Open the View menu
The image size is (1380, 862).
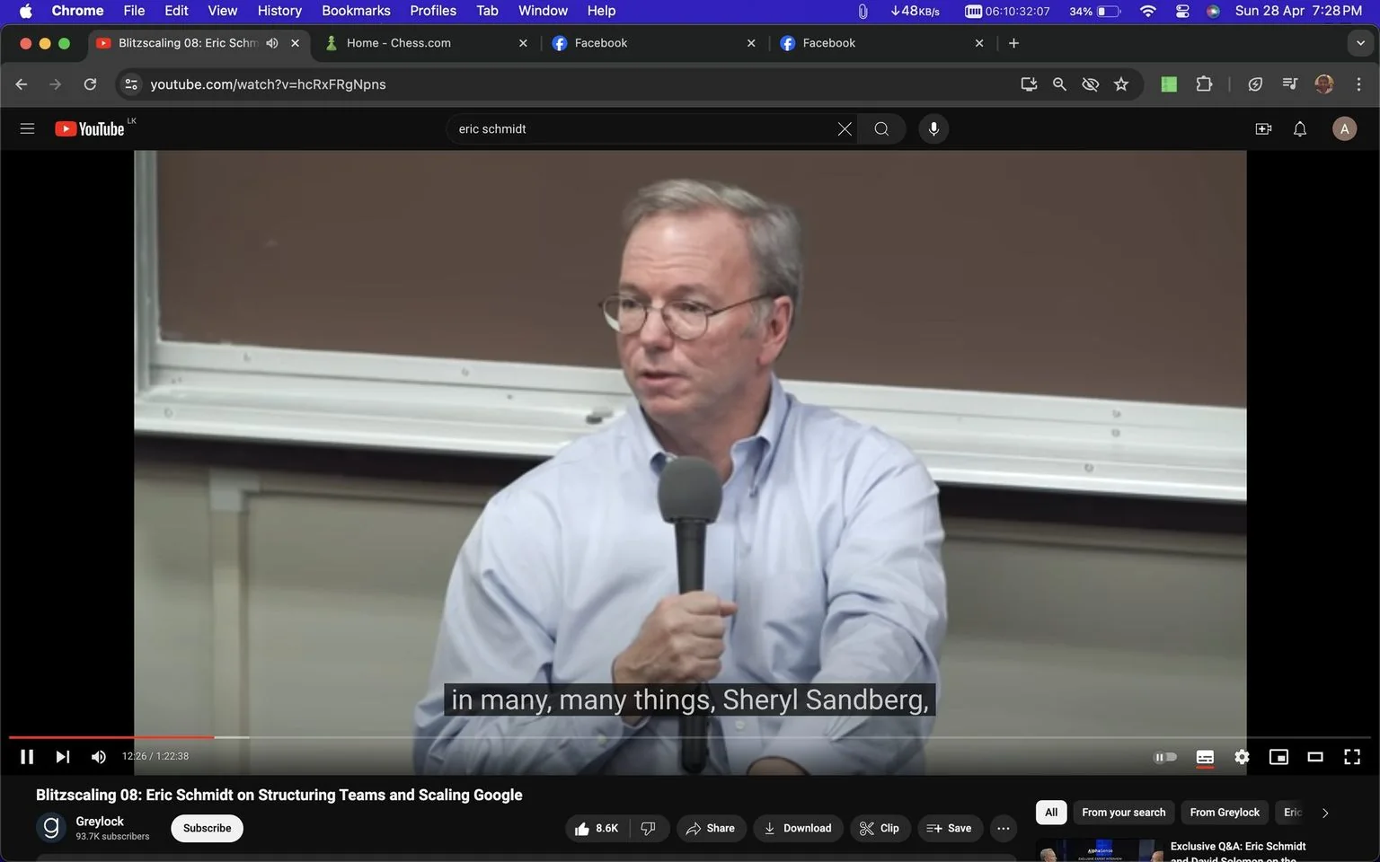pos(223,11)
